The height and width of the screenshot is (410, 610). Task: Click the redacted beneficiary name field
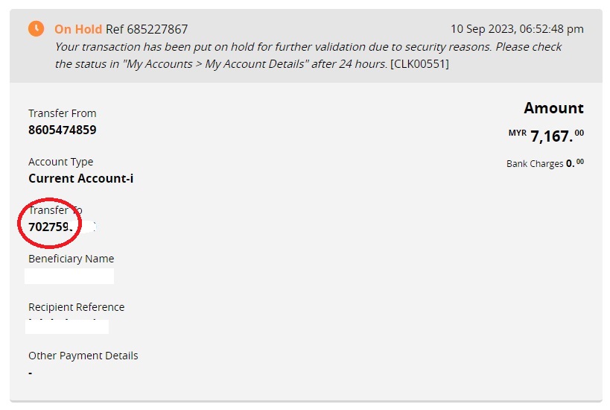point(69,276)
